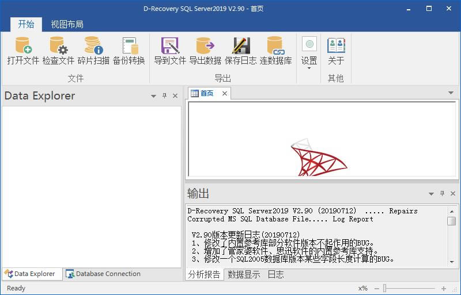Open the 备份转换 backup conversion tool

pos(129,51)
